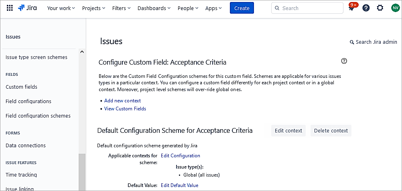The width and height of the screenshot is (402, 191).
Task: Select Custom fields in sidebar
Action: point(21,87)
